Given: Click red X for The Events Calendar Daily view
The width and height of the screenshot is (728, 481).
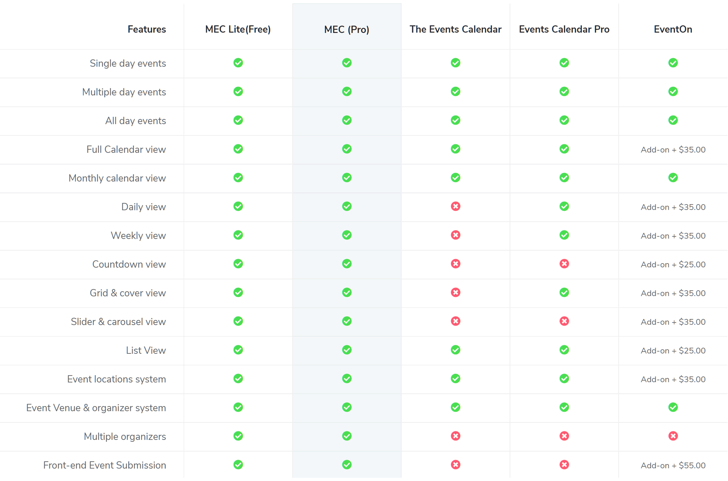Looking at the screenshot, I should [455, 207].
